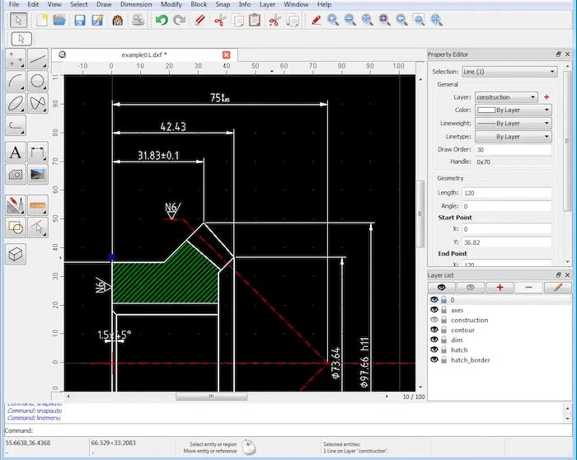Hide the hatch_border layer
The width and height of the screenshot is (577, 460).
(434, 359)
